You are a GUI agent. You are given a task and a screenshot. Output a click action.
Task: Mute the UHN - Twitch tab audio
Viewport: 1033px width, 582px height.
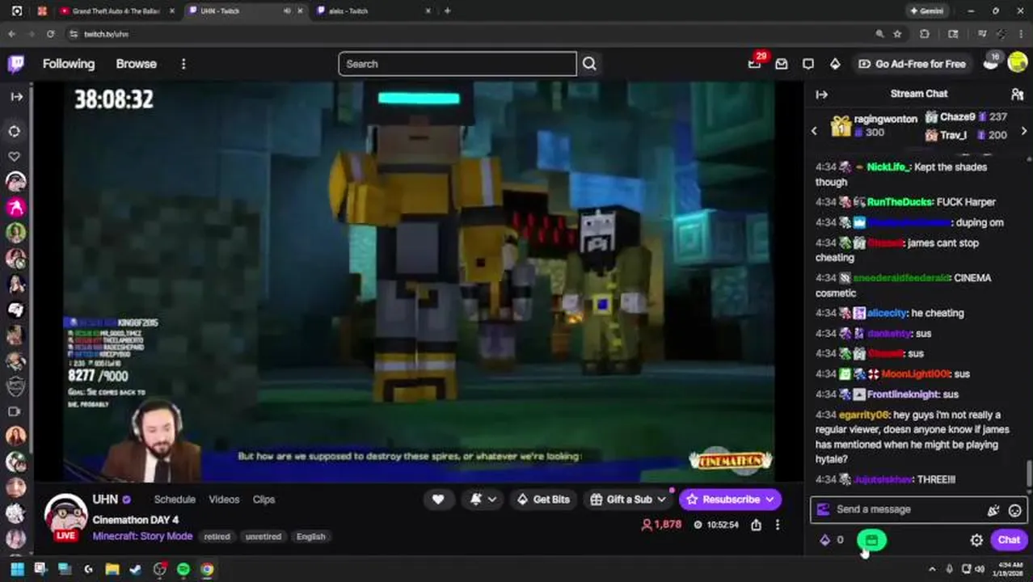click(287, 11)
